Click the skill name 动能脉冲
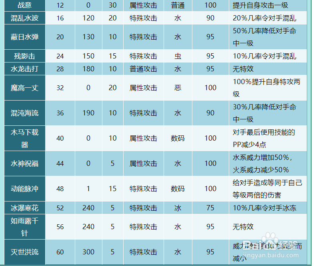316x266 pixels. point(24,189)
